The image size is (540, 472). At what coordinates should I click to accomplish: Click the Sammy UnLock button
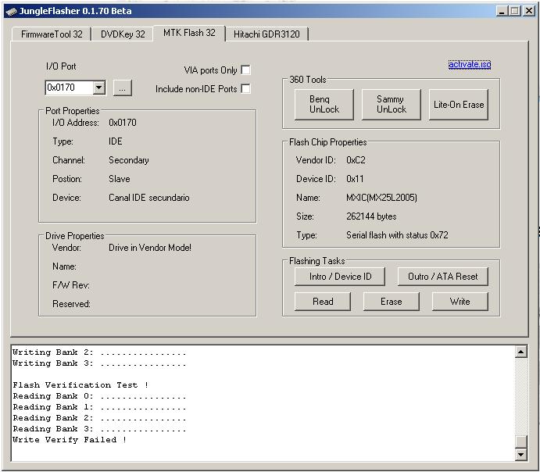coord(392,104)
